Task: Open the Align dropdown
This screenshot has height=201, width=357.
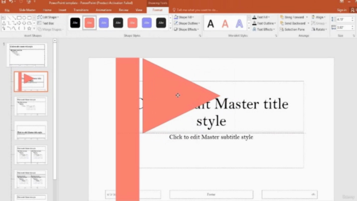Action: (x=319, y=17)
